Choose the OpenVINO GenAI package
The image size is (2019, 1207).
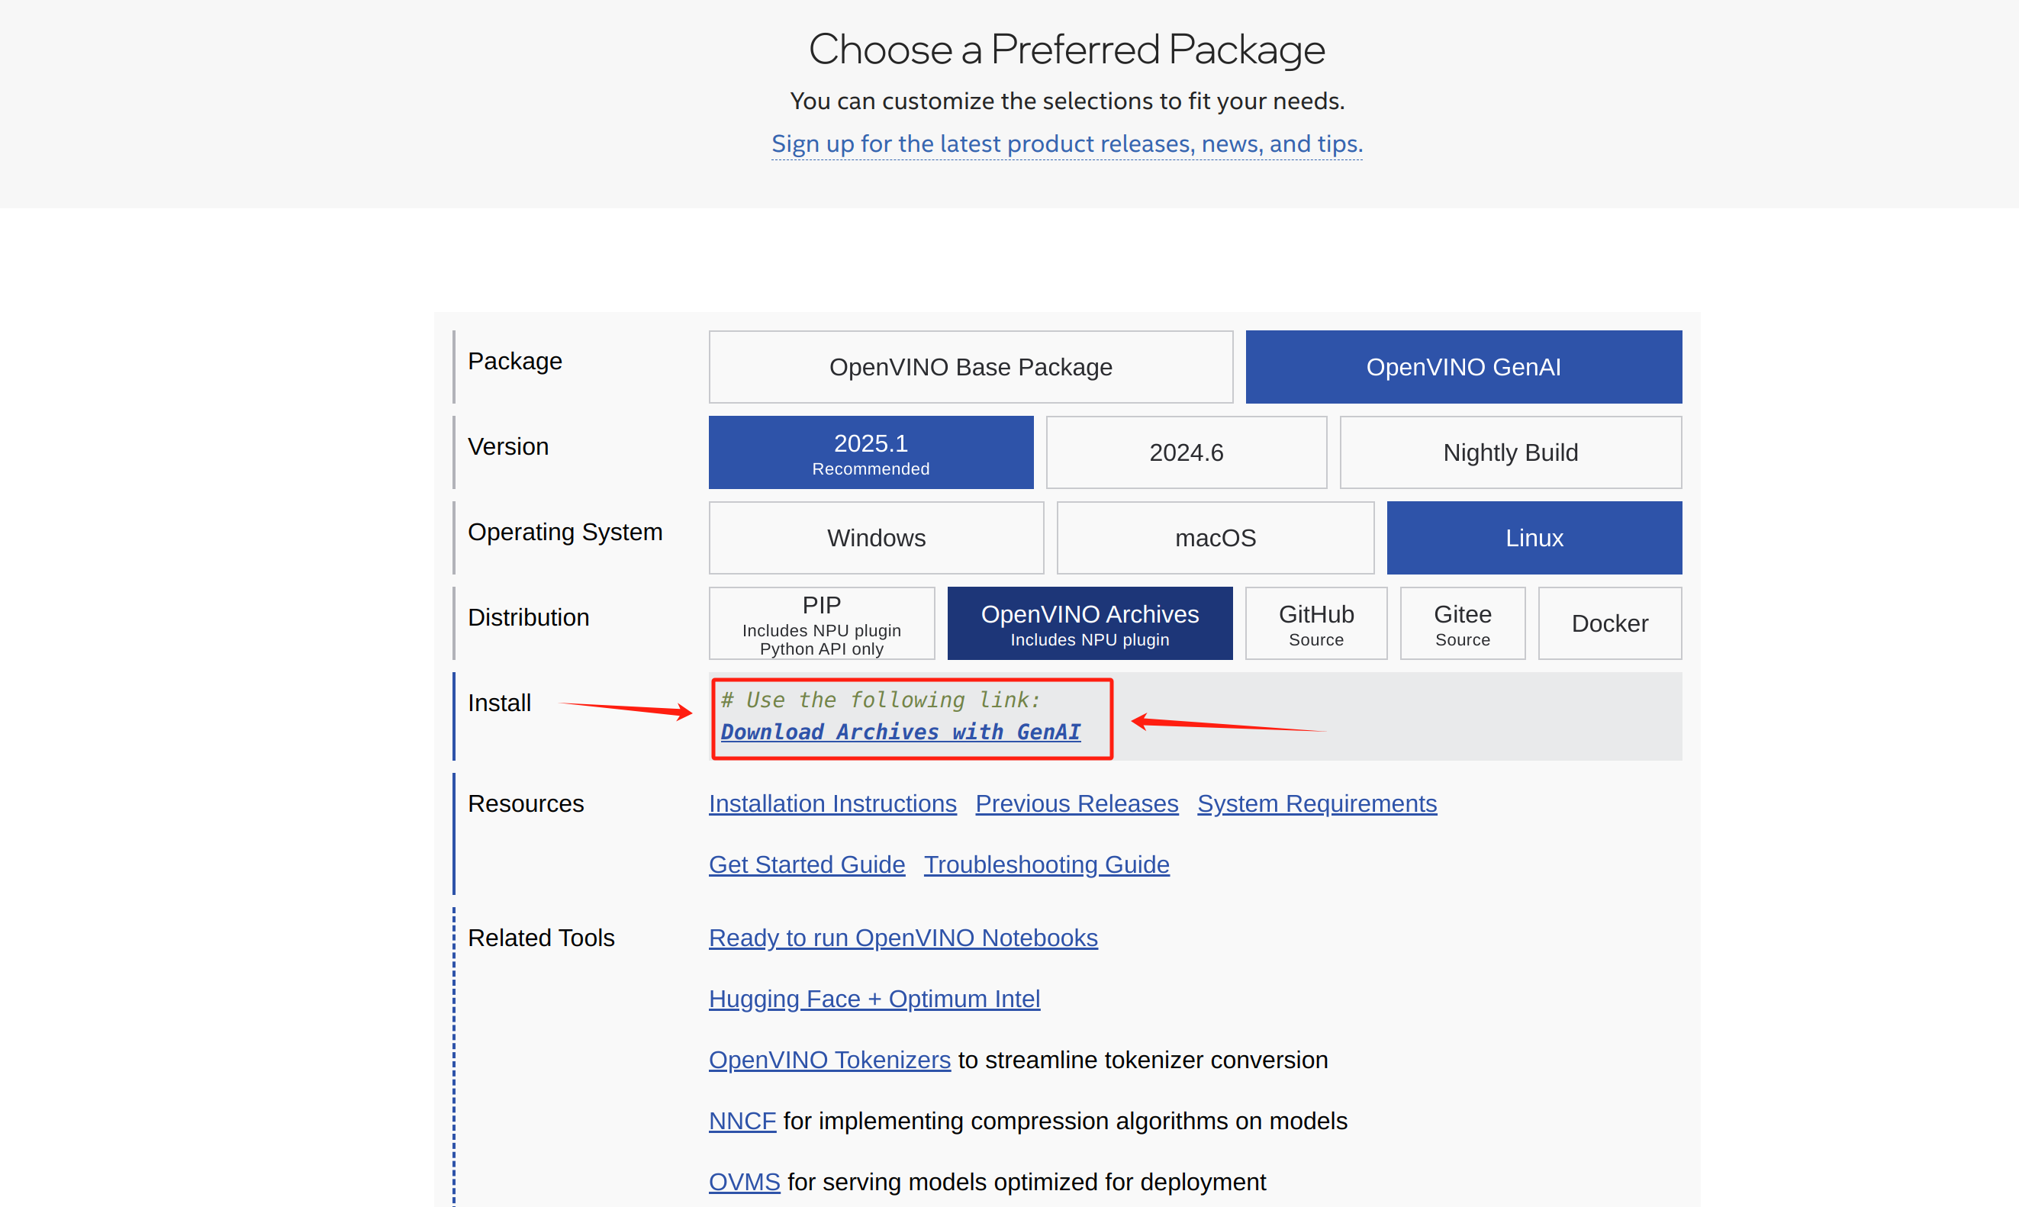(1463, 367)
